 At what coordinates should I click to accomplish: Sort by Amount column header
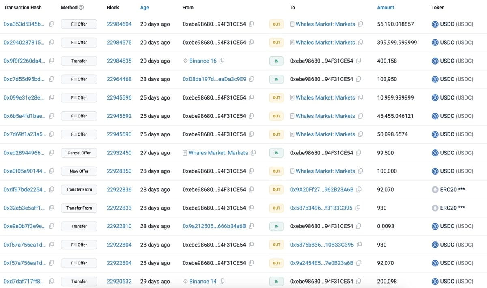(x=386, y=7)
